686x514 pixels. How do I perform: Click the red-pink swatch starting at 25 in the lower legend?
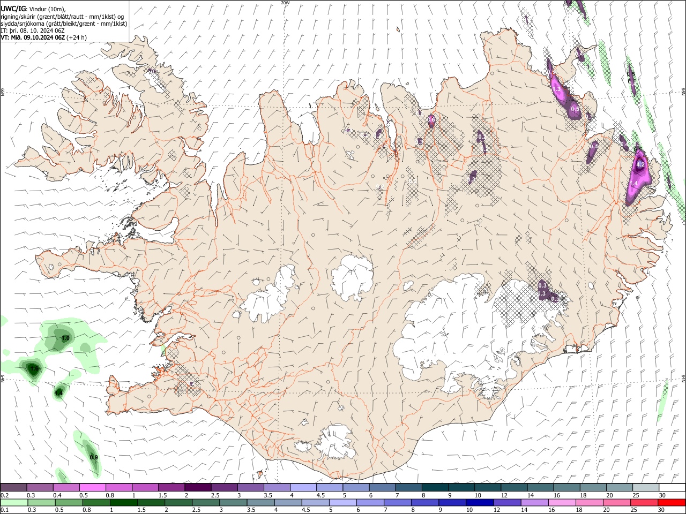(645, 502)
